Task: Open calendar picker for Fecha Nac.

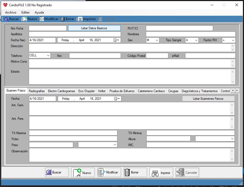Action: click(x=116, y=40)
